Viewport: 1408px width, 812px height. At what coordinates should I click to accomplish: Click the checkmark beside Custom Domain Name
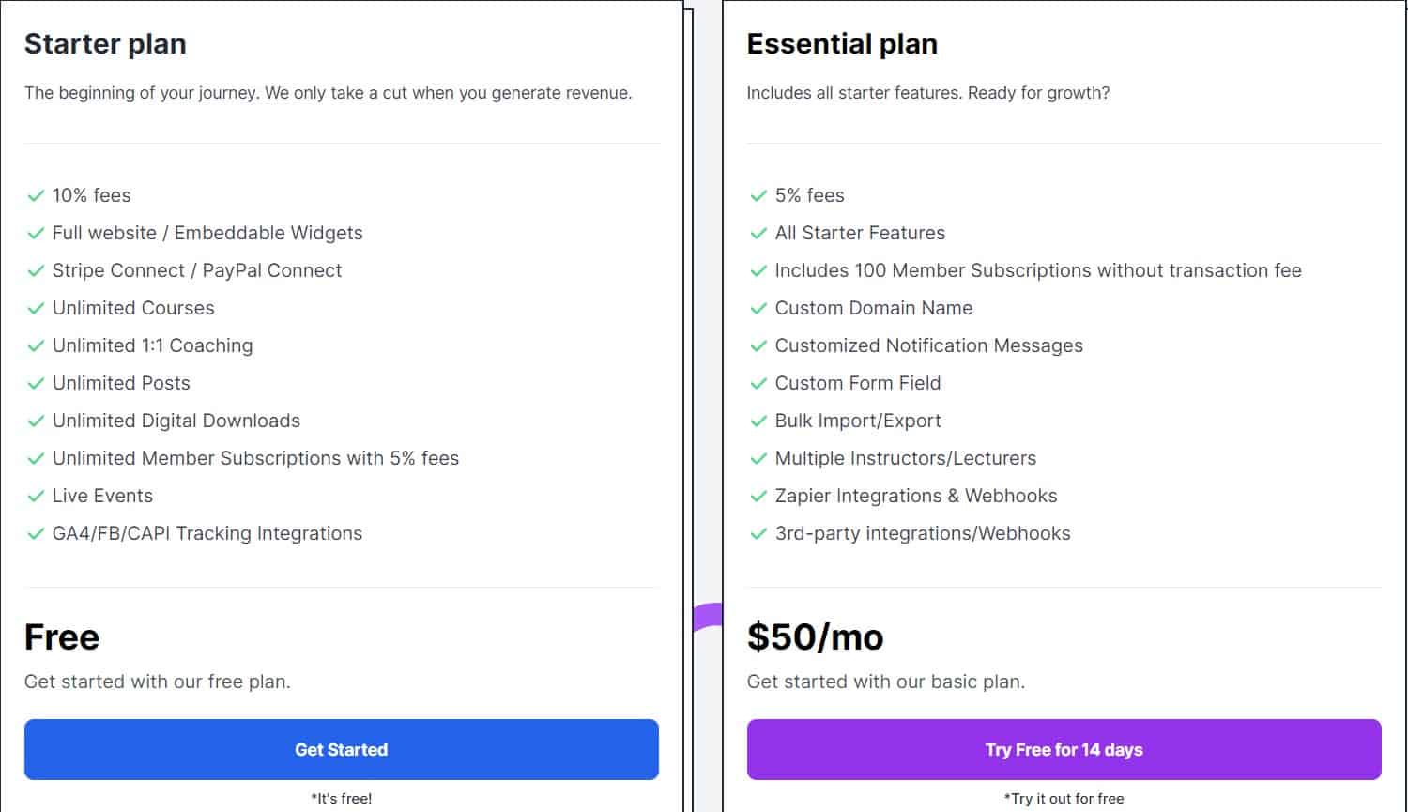pyautogui.click(x=758, y=308)
